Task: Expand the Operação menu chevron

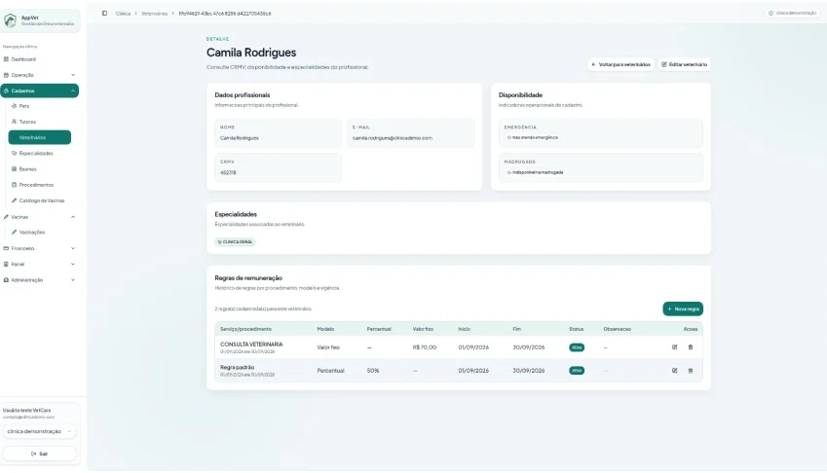Action: tap(73, 75)
